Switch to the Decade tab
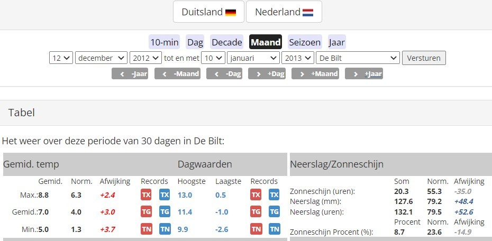The image size is (492, 241). (227, 42)
